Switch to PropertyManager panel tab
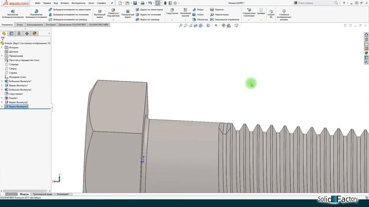 pyautogui.click(x=12, y=33)
